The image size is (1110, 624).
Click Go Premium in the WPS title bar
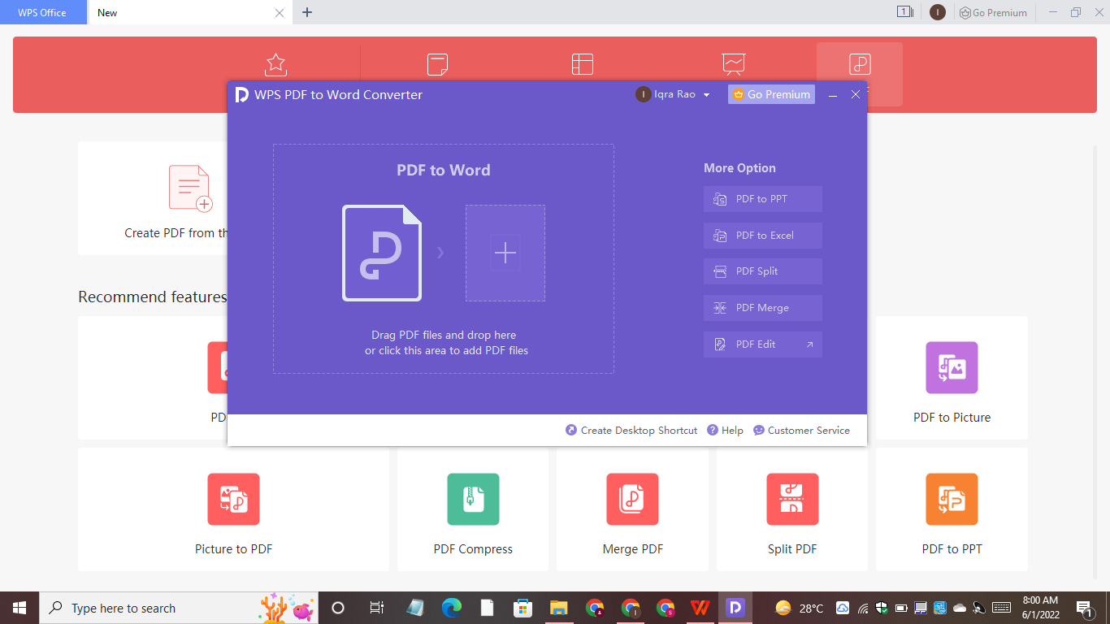[x=993, y=12]
